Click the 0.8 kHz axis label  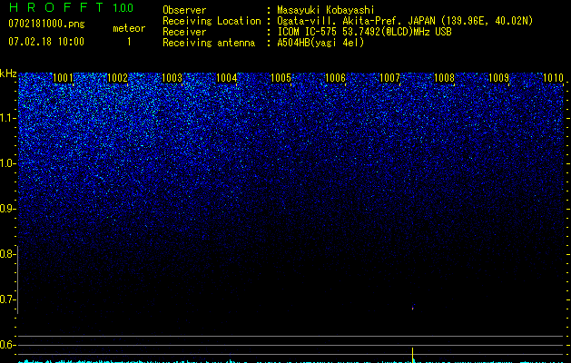point(7,254)
